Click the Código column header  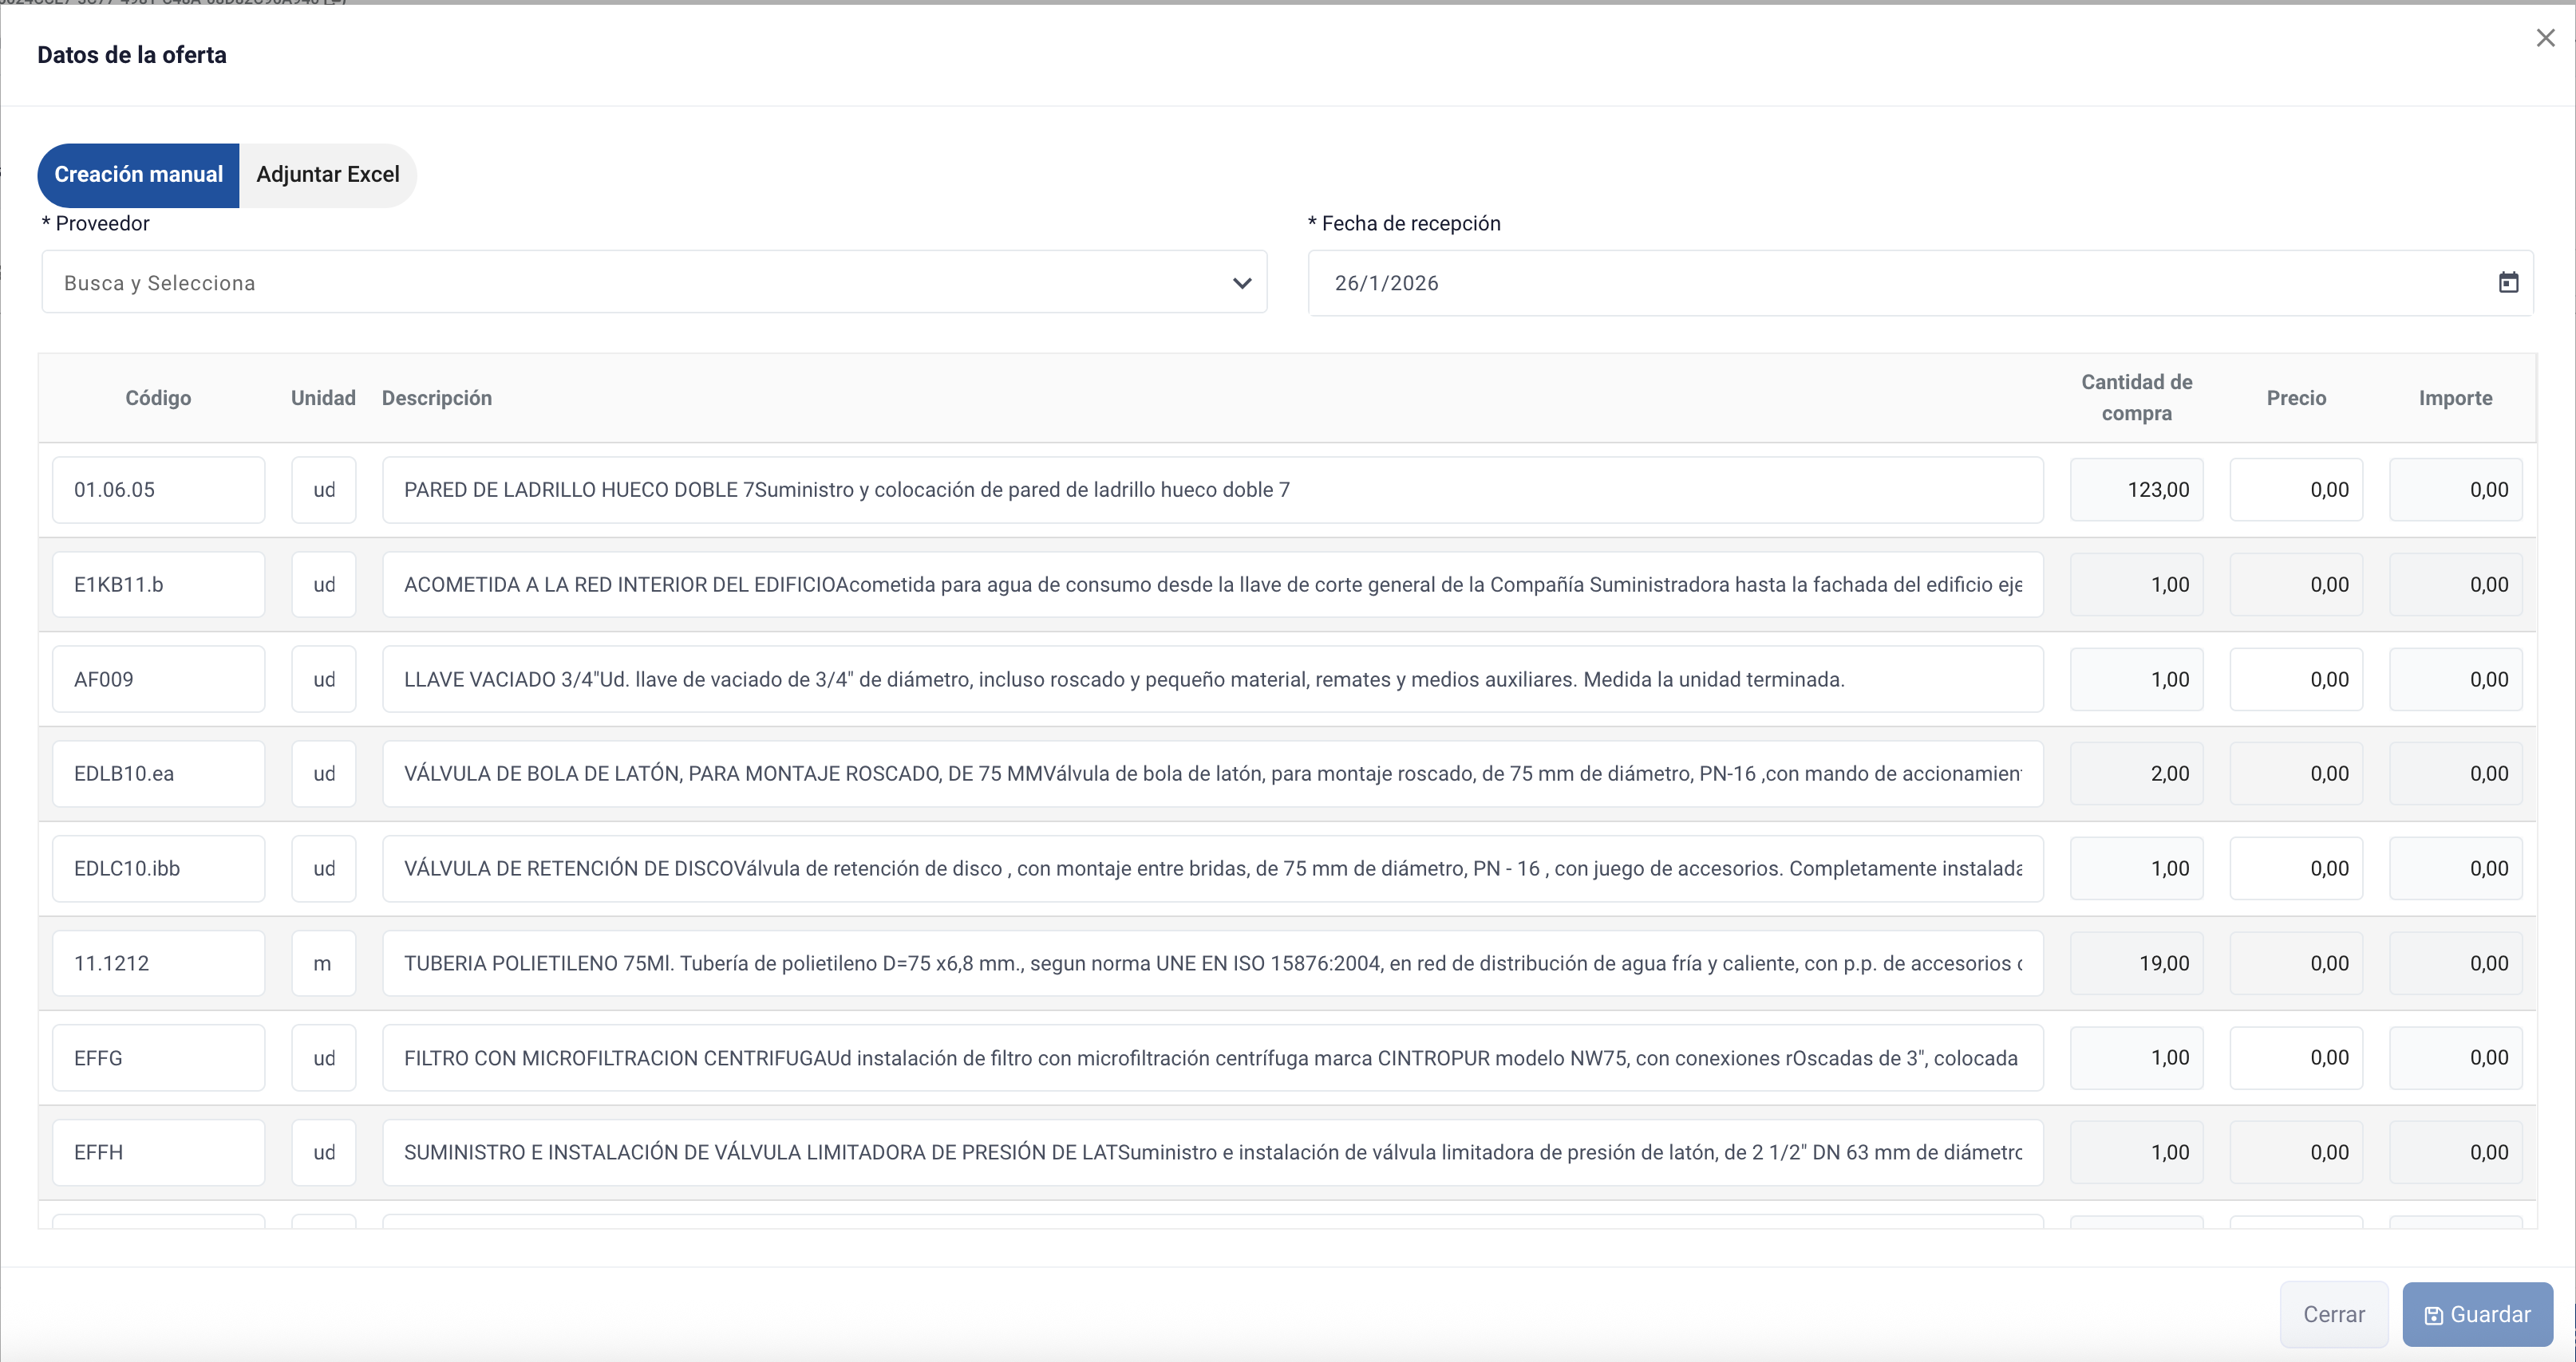[x=158, y=398]
